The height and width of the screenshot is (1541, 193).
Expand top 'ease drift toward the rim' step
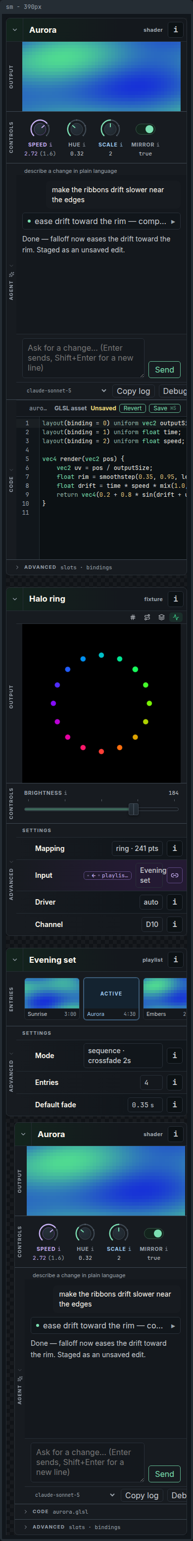[101, 222]
